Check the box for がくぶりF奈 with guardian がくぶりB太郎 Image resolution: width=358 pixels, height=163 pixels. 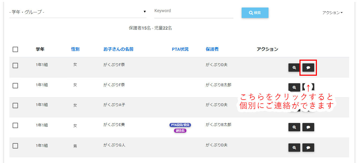15,86
